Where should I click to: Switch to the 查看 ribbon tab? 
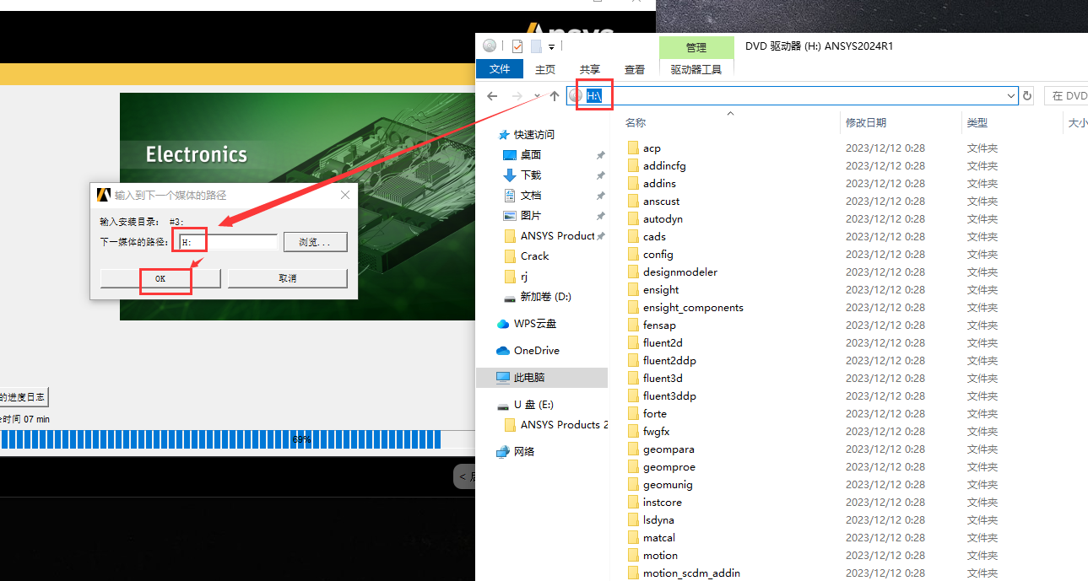tap(635, 69)
